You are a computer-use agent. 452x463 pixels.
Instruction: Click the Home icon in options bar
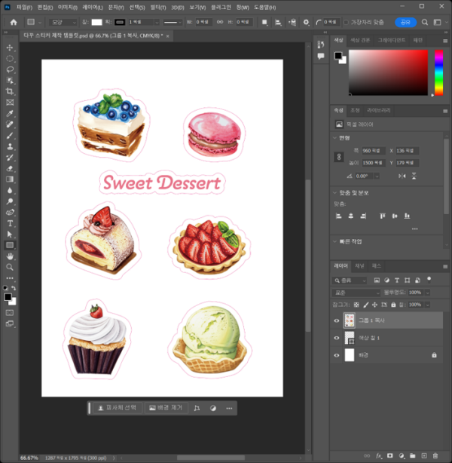(x=14, y=22)
